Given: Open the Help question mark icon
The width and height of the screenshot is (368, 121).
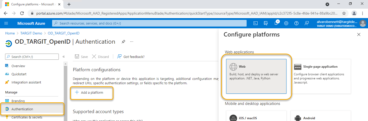Looking at the screenshot, I should 296,23.
